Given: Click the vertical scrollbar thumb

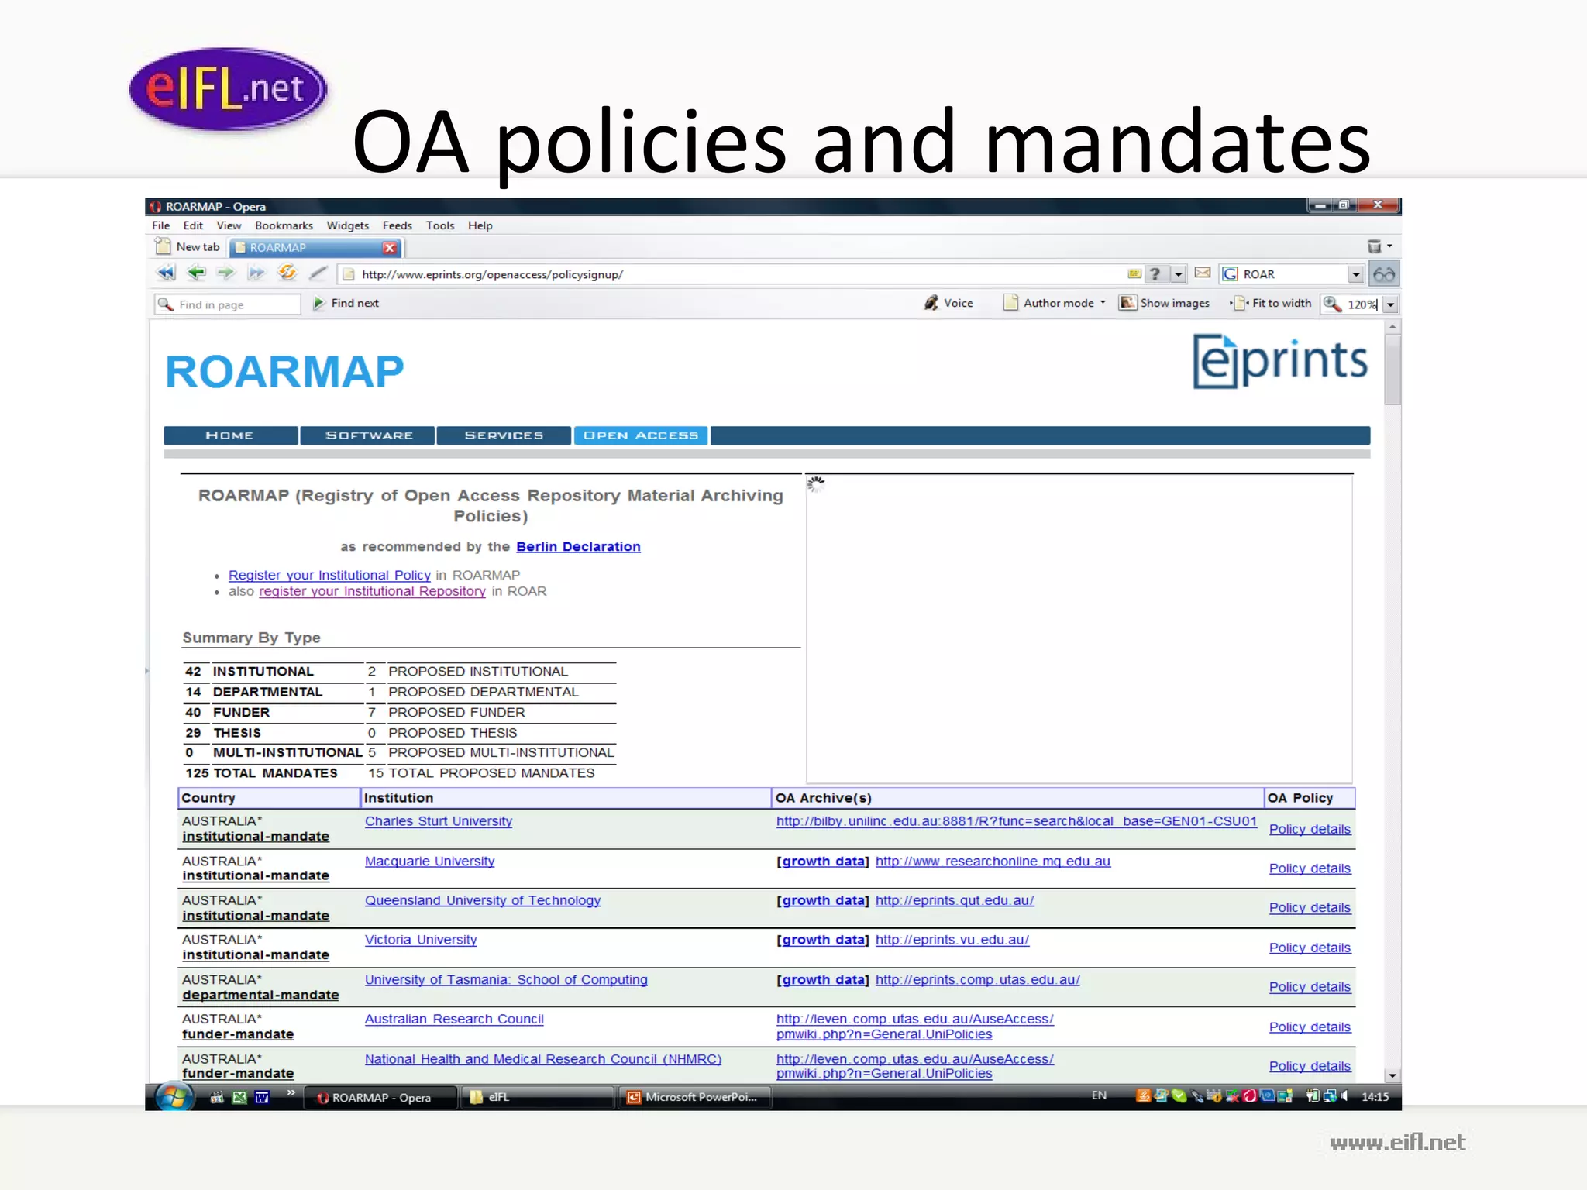Looking at the screenshot, I should pyautogui.click(x=1392, y=370).
